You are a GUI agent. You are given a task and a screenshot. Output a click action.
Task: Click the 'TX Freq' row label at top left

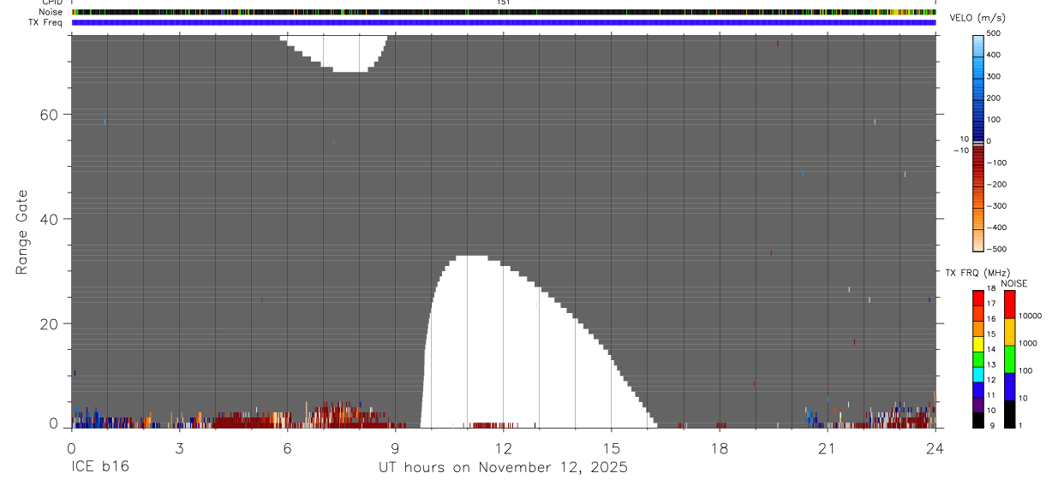tap(45, 22)
